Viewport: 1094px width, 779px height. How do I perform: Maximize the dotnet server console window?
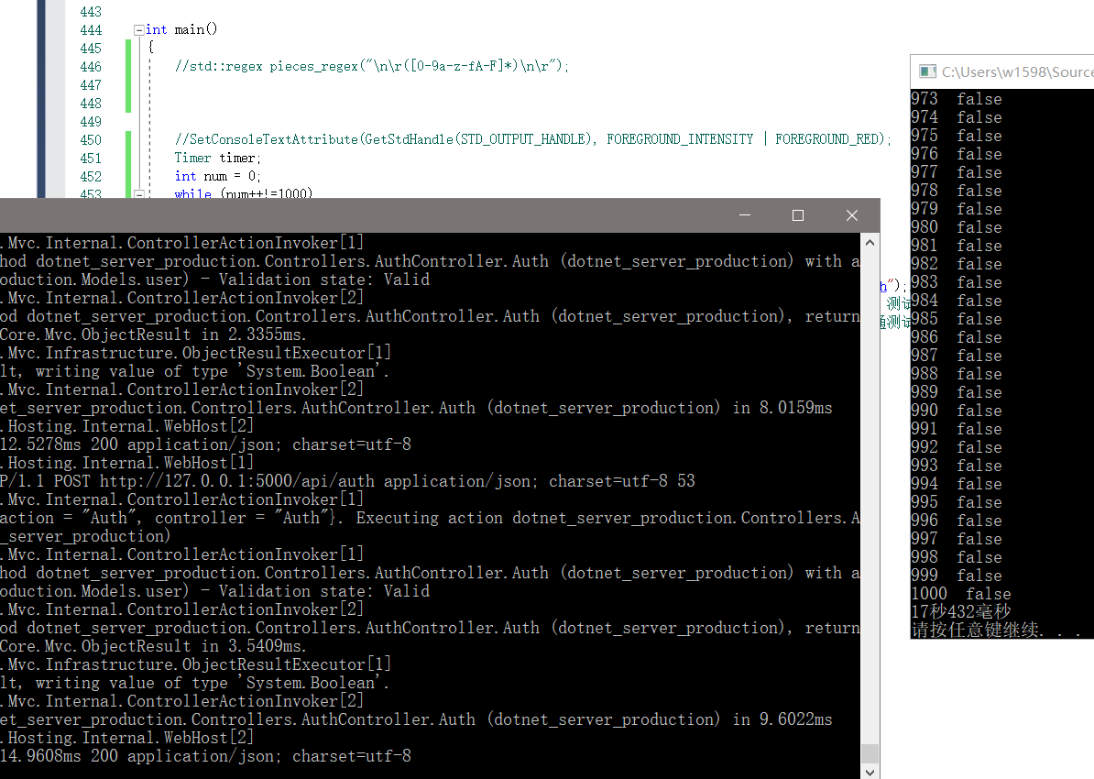click(x=798, y=215)
